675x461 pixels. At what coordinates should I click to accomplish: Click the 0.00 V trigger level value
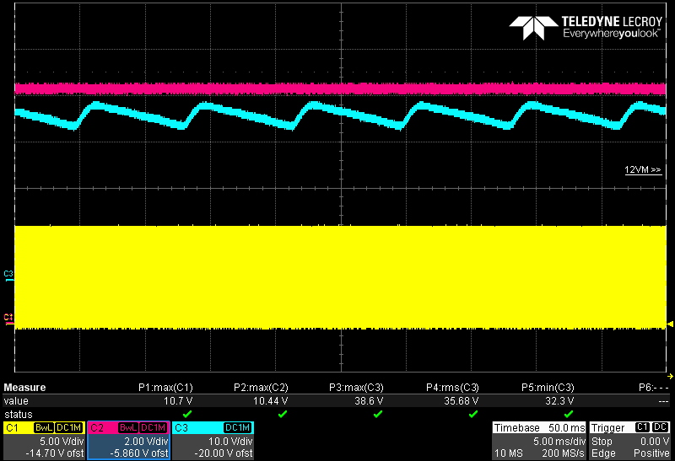[x=655, y=442]
